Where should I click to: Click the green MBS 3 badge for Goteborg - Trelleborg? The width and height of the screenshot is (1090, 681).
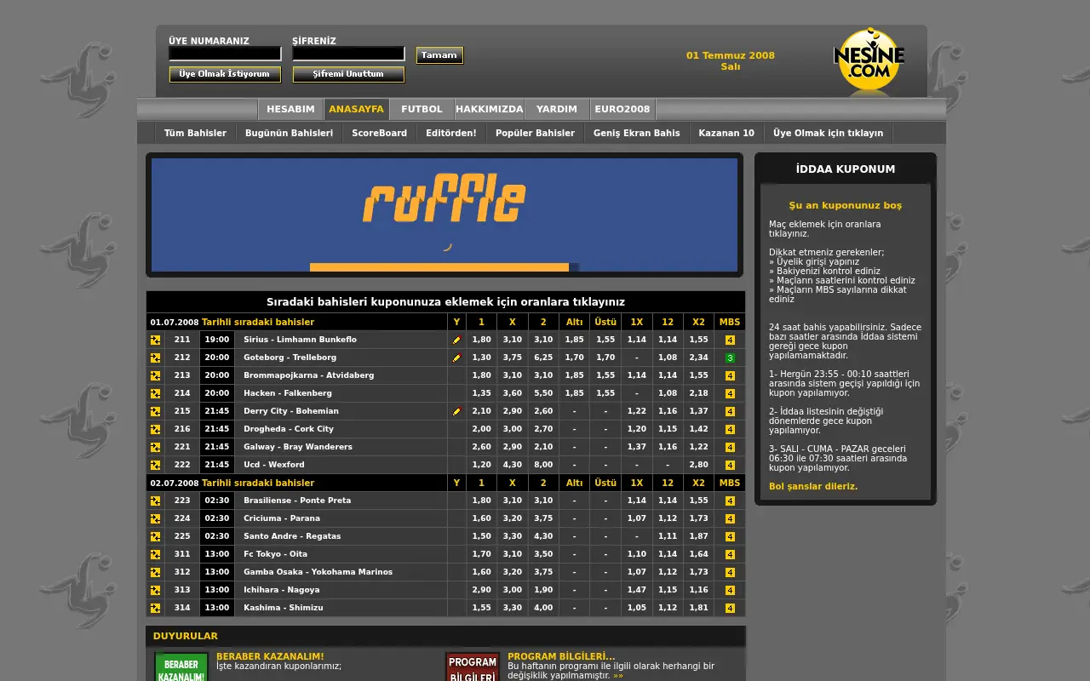point(730,358)
